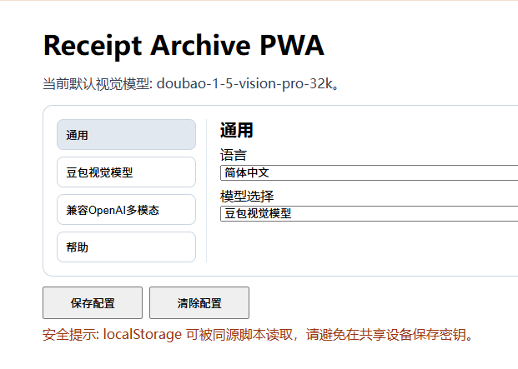Viewport: 518px width, 369px height.
Task: Click the word localStorage in the warning
Action: click(x=142, y=335)
